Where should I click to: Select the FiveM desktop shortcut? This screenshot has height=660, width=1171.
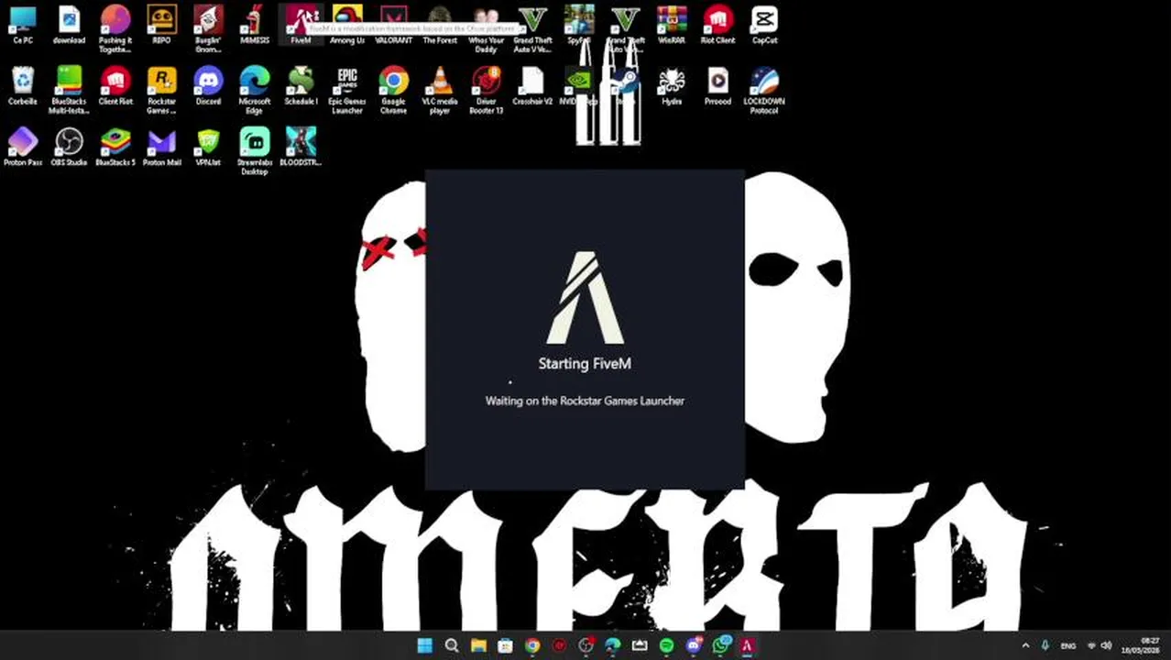(x=301, y=25)
